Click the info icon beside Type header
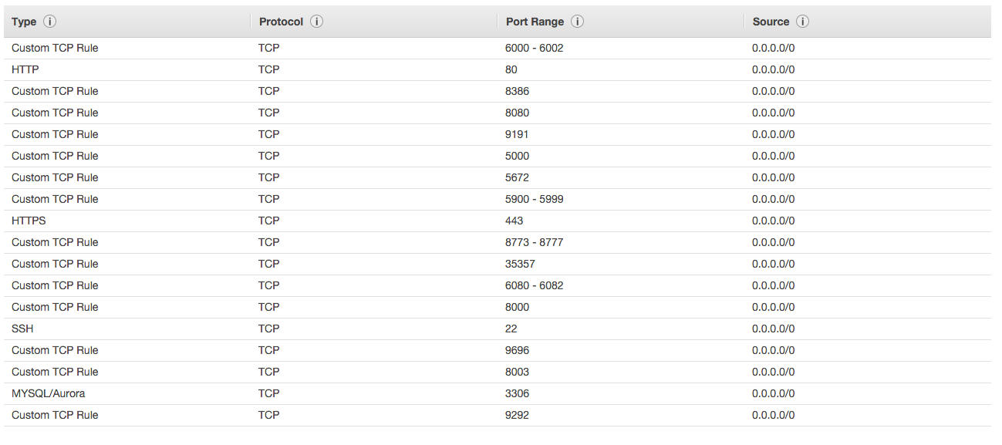Image resolution: width=1002 pixels, height=445 pixels. tap(50, 22)
